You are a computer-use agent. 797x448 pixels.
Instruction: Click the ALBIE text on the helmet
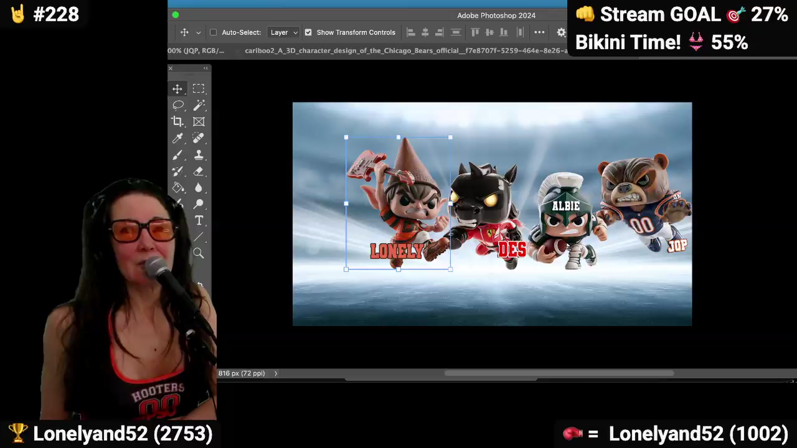(x=566, y=206)
